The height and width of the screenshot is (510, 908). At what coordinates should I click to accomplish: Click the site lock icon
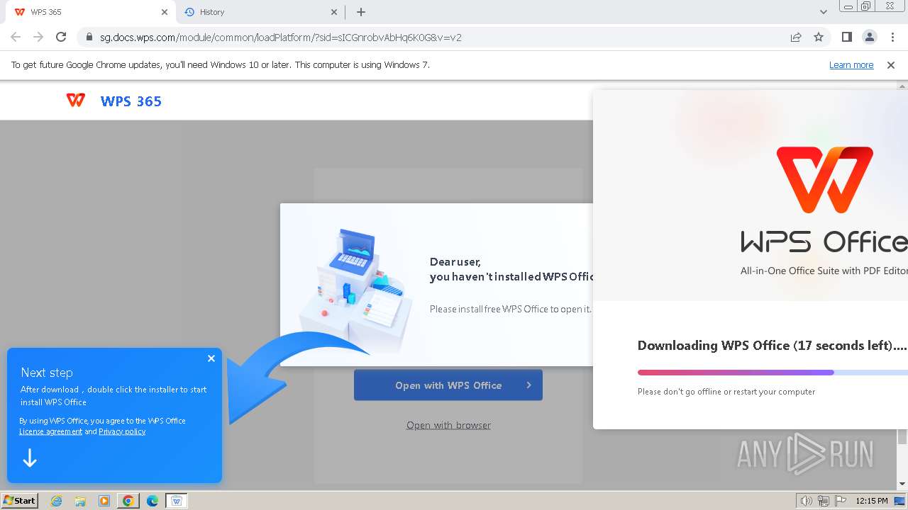pos(89,37)
